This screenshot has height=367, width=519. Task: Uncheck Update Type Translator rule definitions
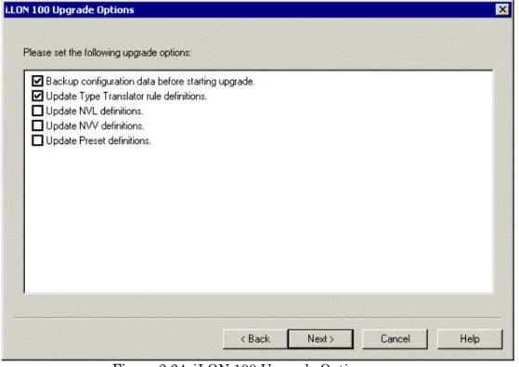pos(37,96)
